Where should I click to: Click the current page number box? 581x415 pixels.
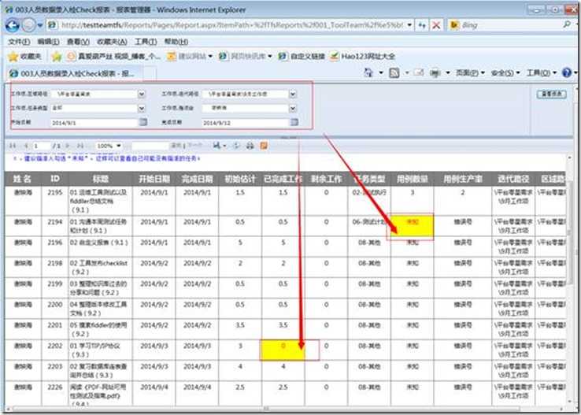coord(41,146)
